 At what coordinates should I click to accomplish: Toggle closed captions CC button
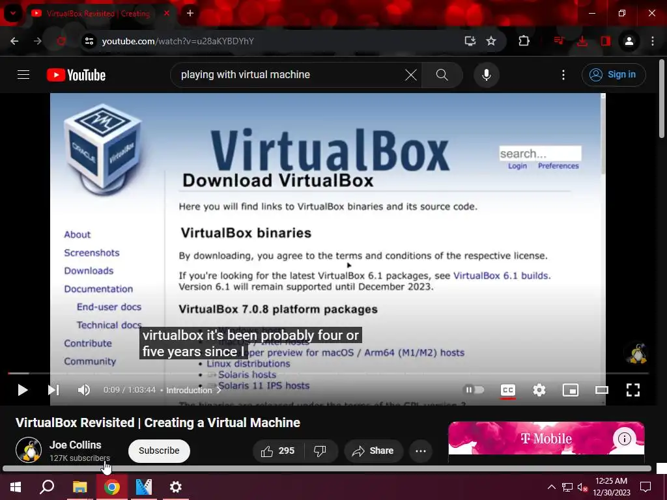pos(508,390)
